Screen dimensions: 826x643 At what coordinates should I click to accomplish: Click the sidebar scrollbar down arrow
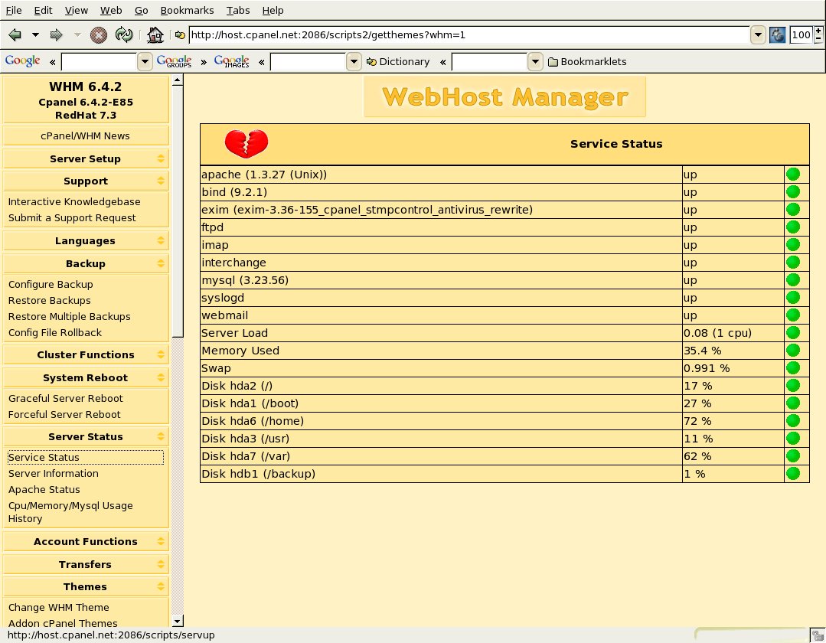[178, 621]
